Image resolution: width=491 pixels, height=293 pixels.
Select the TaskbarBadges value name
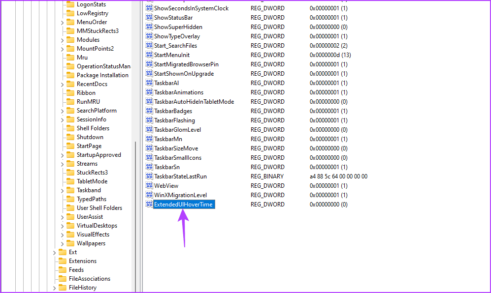pyautogui.click(x=173, y=111)
